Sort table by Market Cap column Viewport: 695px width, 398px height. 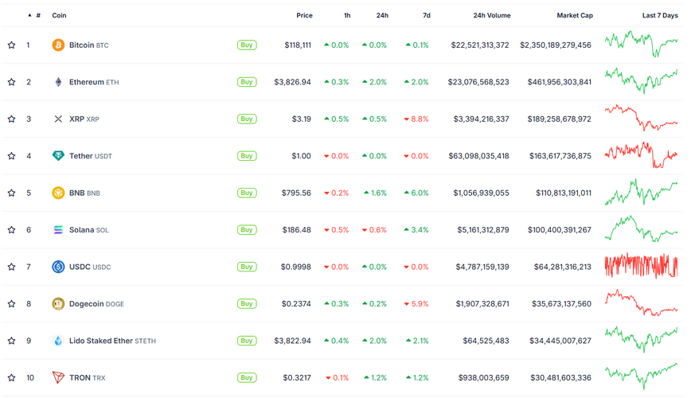click(574, 15)
